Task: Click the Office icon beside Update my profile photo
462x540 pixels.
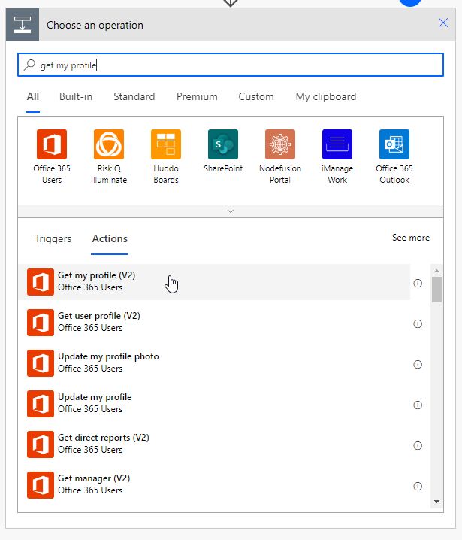Action: pos(41,363)
